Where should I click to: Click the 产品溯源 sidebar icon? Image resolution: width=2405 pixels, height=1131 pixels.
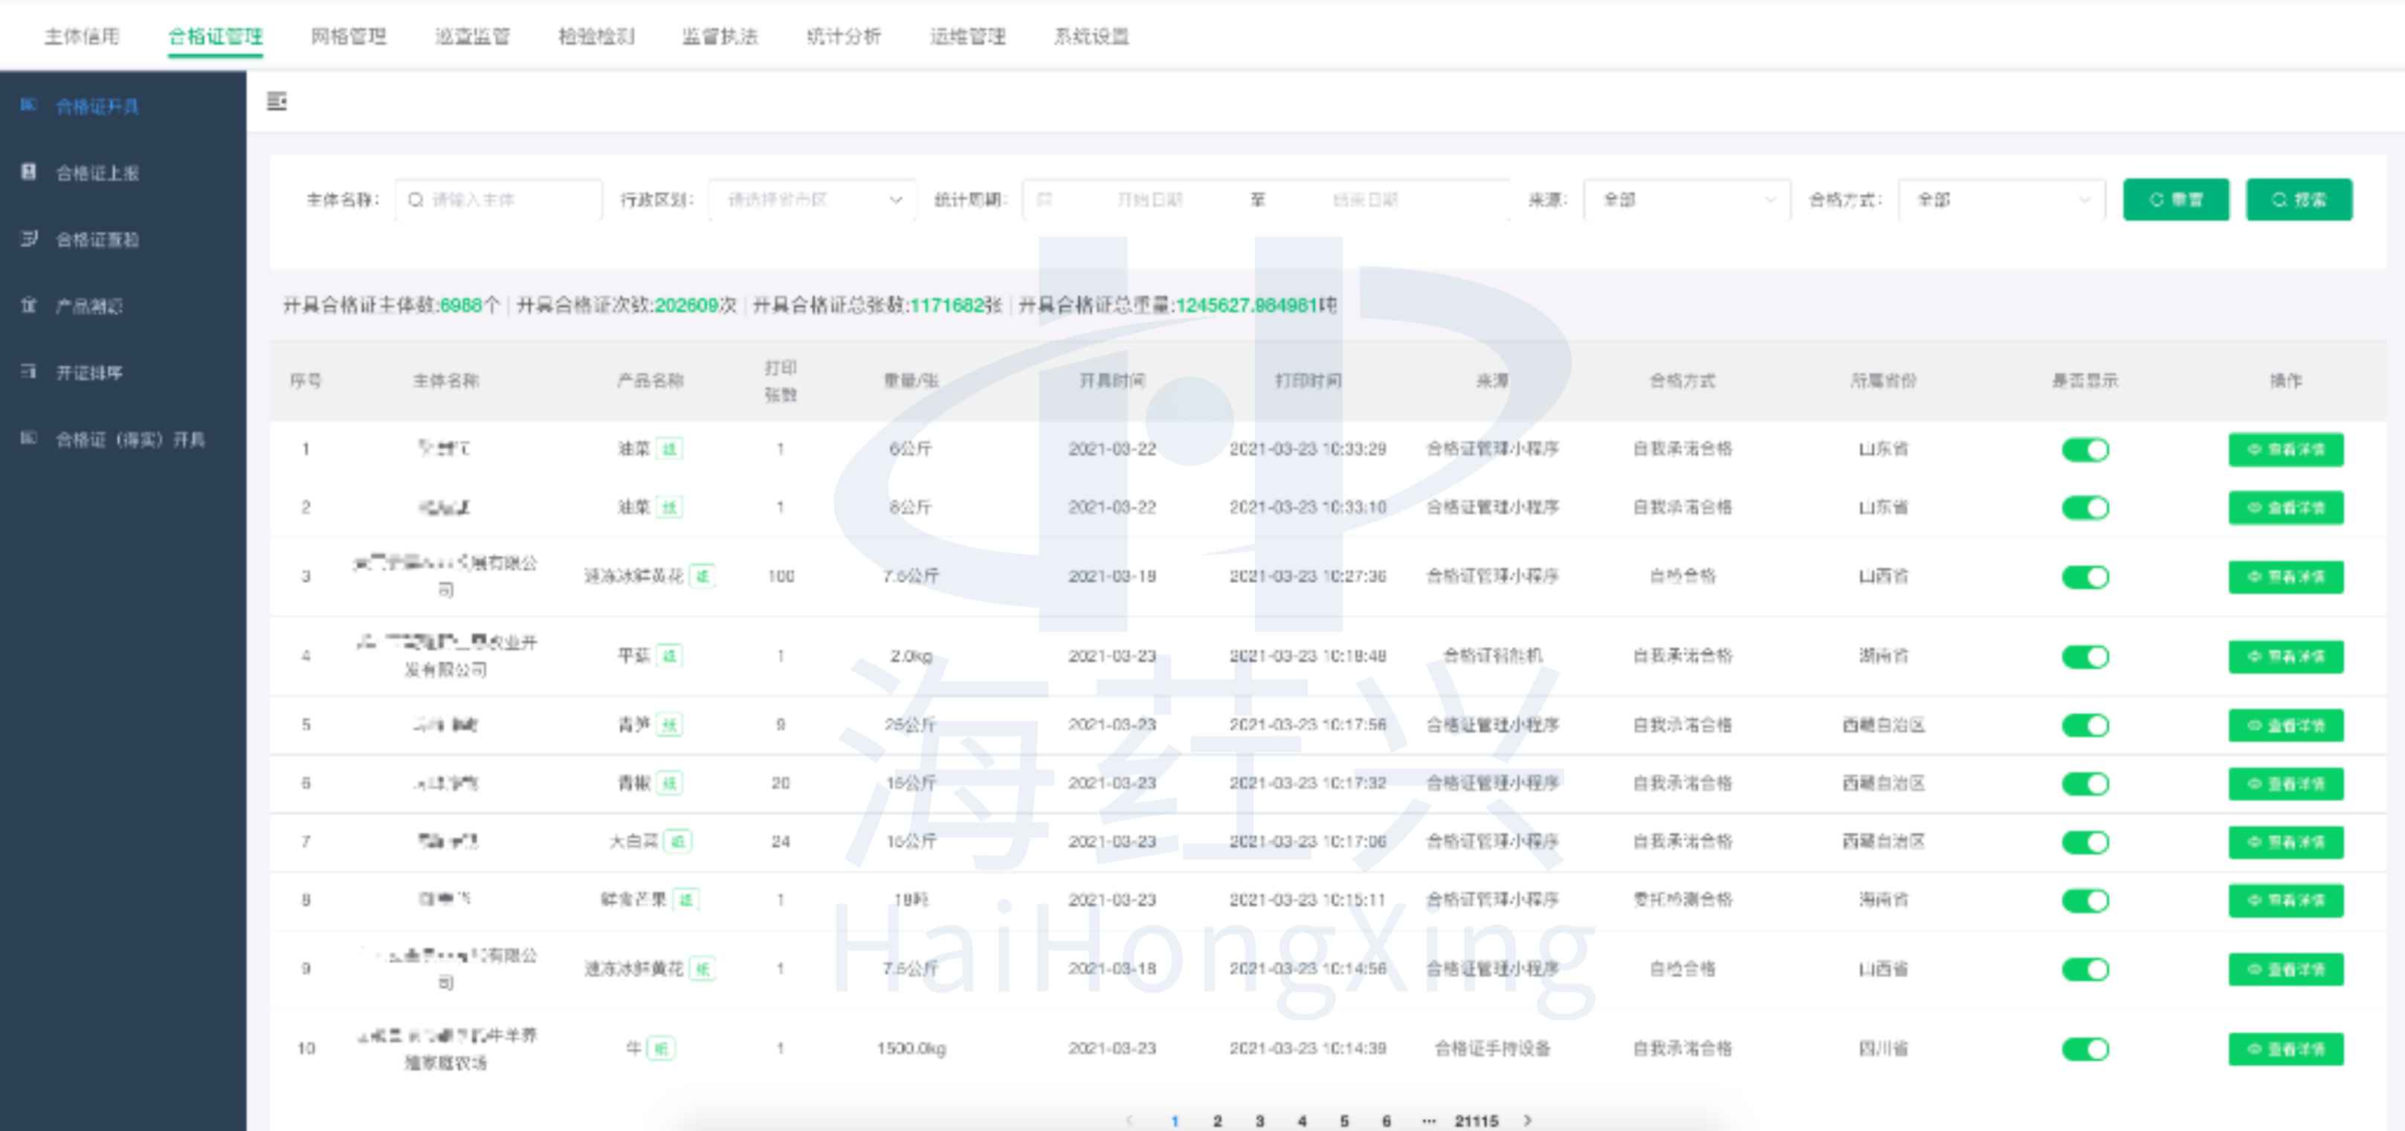tap(29, 306)
